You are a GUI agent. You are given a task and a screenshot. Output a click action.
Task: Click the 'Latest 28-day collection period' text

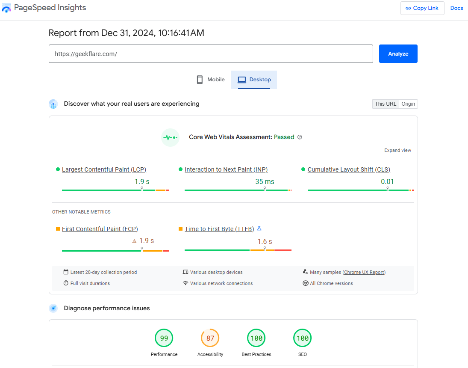click(x=103, y=272)
